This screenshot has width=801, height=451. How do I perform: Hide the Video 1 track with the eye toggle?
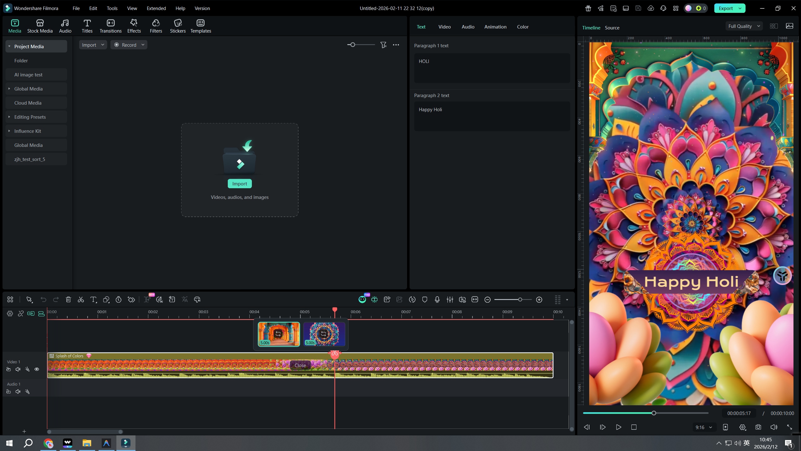37,369
